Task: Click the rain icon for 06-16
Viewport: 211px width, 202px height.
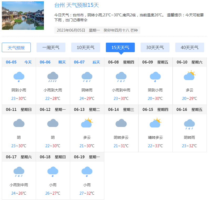Action: point(189,124)
